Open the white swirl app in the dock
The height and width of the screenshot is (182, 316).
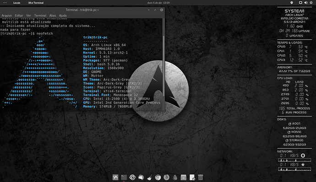click(x=132, y=177)
